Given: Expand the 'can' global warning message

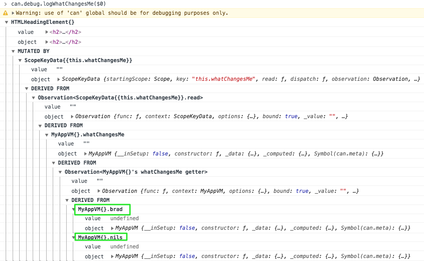Looking at the screenshot, I should (13, 13).
